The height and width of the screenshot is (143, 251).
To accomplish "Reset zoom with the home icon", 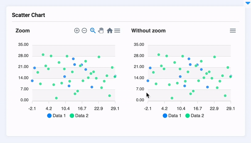I will pos(109,30).
